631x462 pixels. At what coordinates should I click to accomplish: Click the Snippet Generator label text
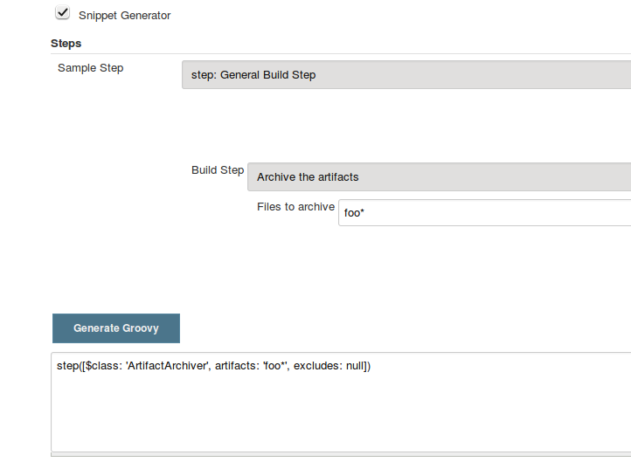[x=124, y=16]
